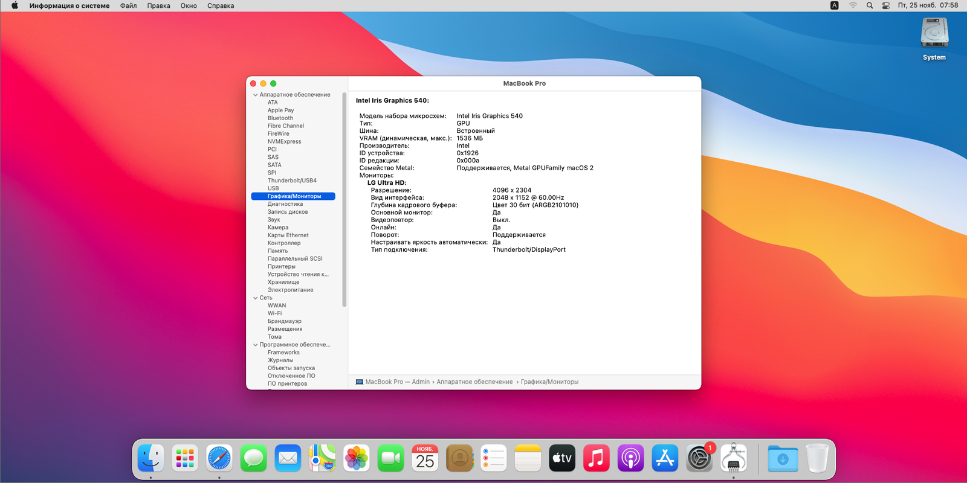The width and height of the screenshot is (967, 483).
Task: Click the LG Ultra HD monitor label
Action: (387, 183)
